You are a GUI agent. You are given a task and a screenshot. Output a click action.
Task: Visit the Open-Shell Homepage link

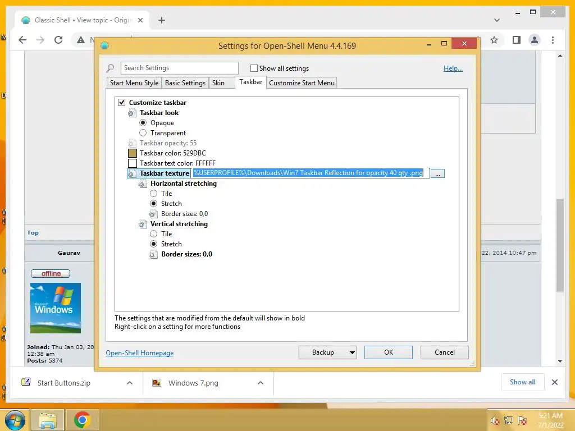[140, 353]
